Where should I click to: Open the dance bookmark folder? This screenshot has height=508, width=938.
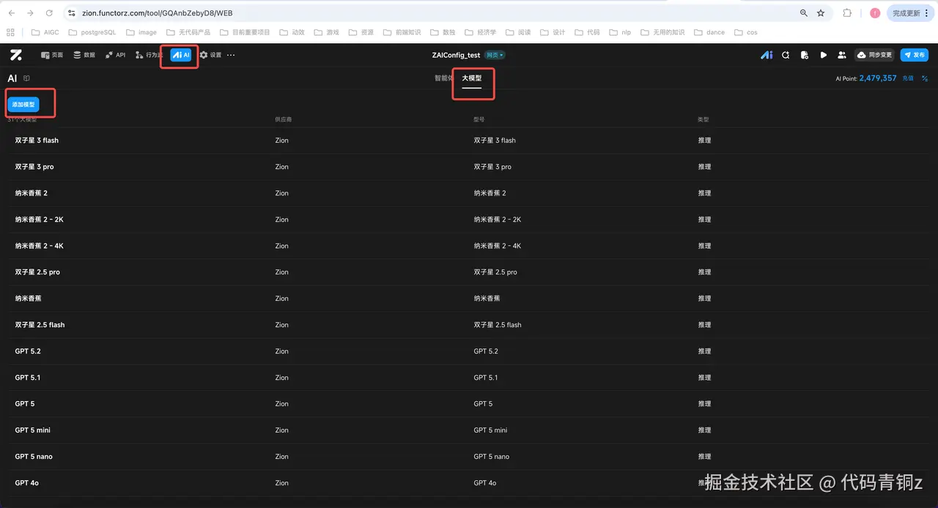click(709, 32)
